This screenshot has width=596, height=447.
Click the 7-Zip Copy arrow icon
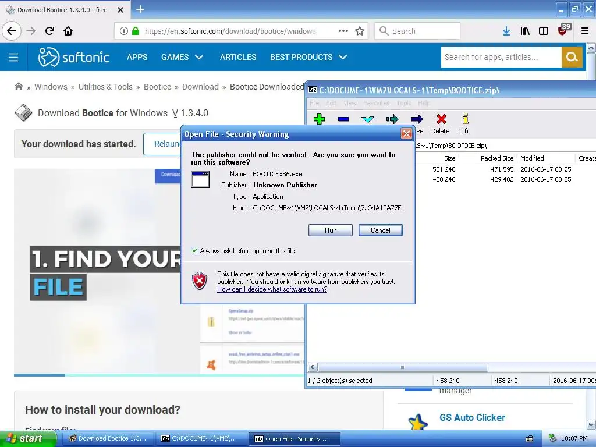pos(392,119)
